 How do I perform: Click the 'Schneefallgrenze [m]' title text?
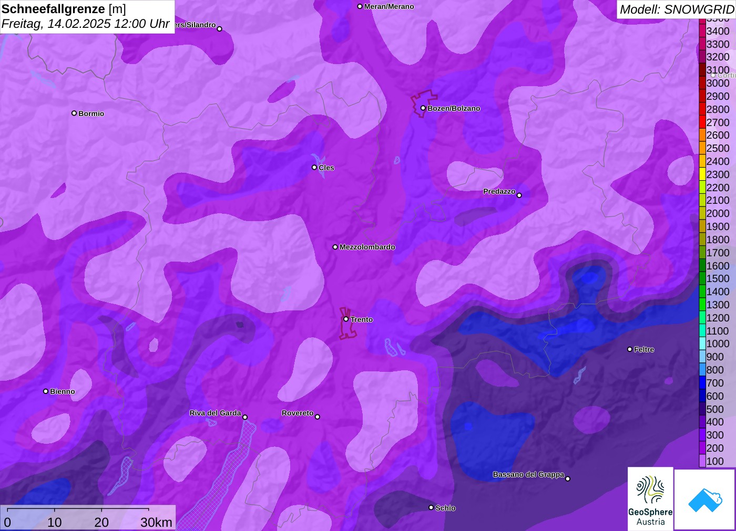point(64,9)
